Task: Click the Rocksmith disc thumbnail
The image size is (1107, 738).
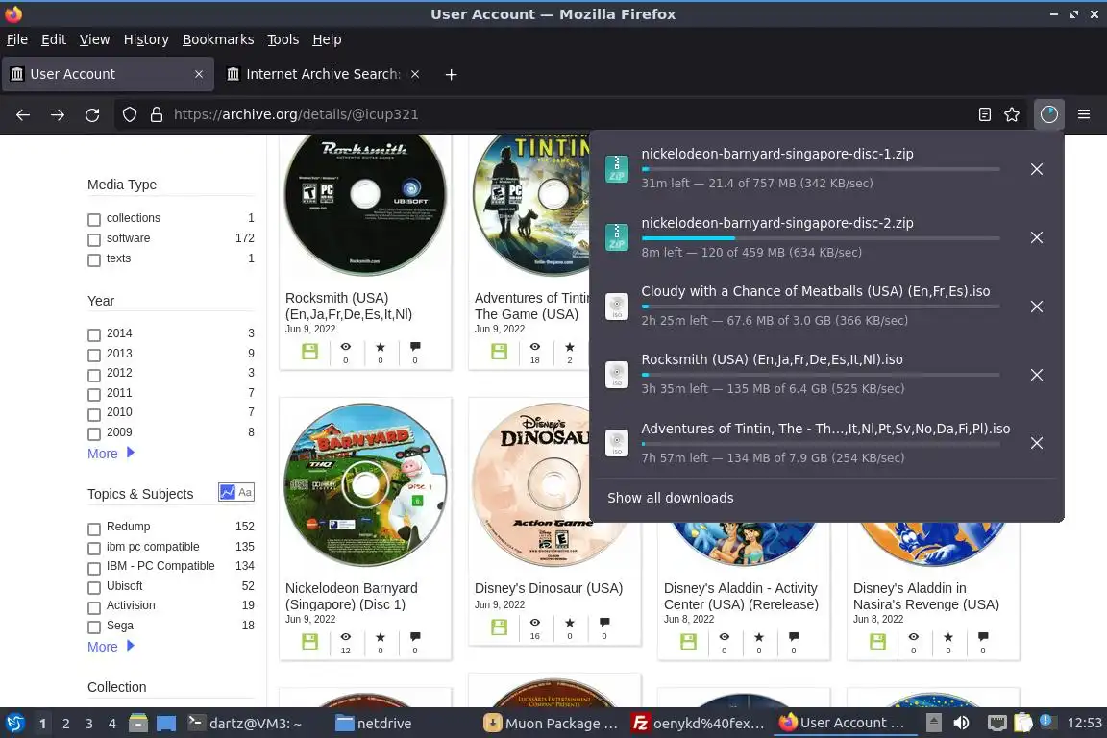Action: coord(365,205)
